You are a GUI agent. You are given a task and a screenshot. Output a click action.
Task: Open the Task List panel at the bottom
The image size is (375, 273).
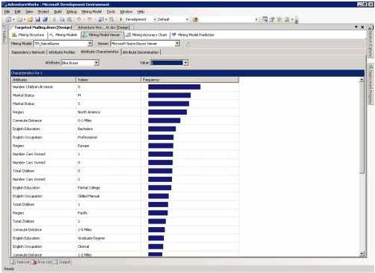coord(21,262)
